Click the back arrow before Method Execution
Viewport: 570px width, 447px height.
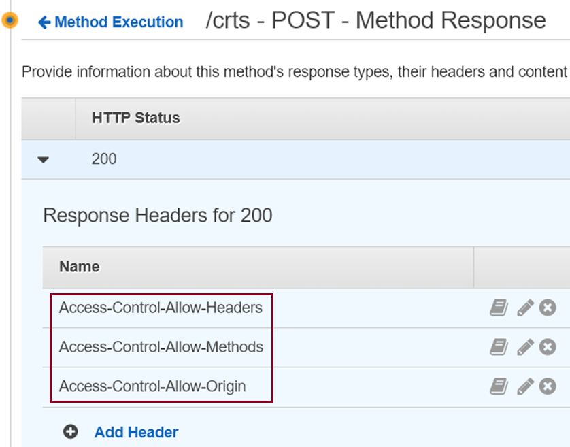(44, 22)
